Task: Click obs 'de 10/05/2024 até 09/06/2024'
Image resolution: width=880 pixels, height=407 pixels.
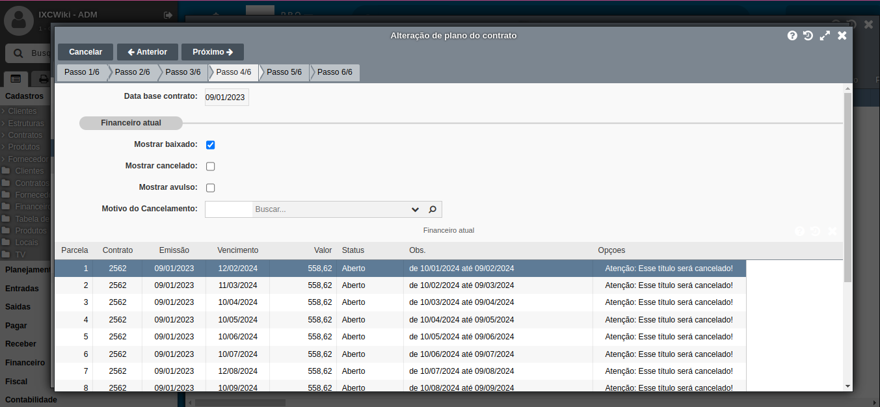Action: pos(461,337)
